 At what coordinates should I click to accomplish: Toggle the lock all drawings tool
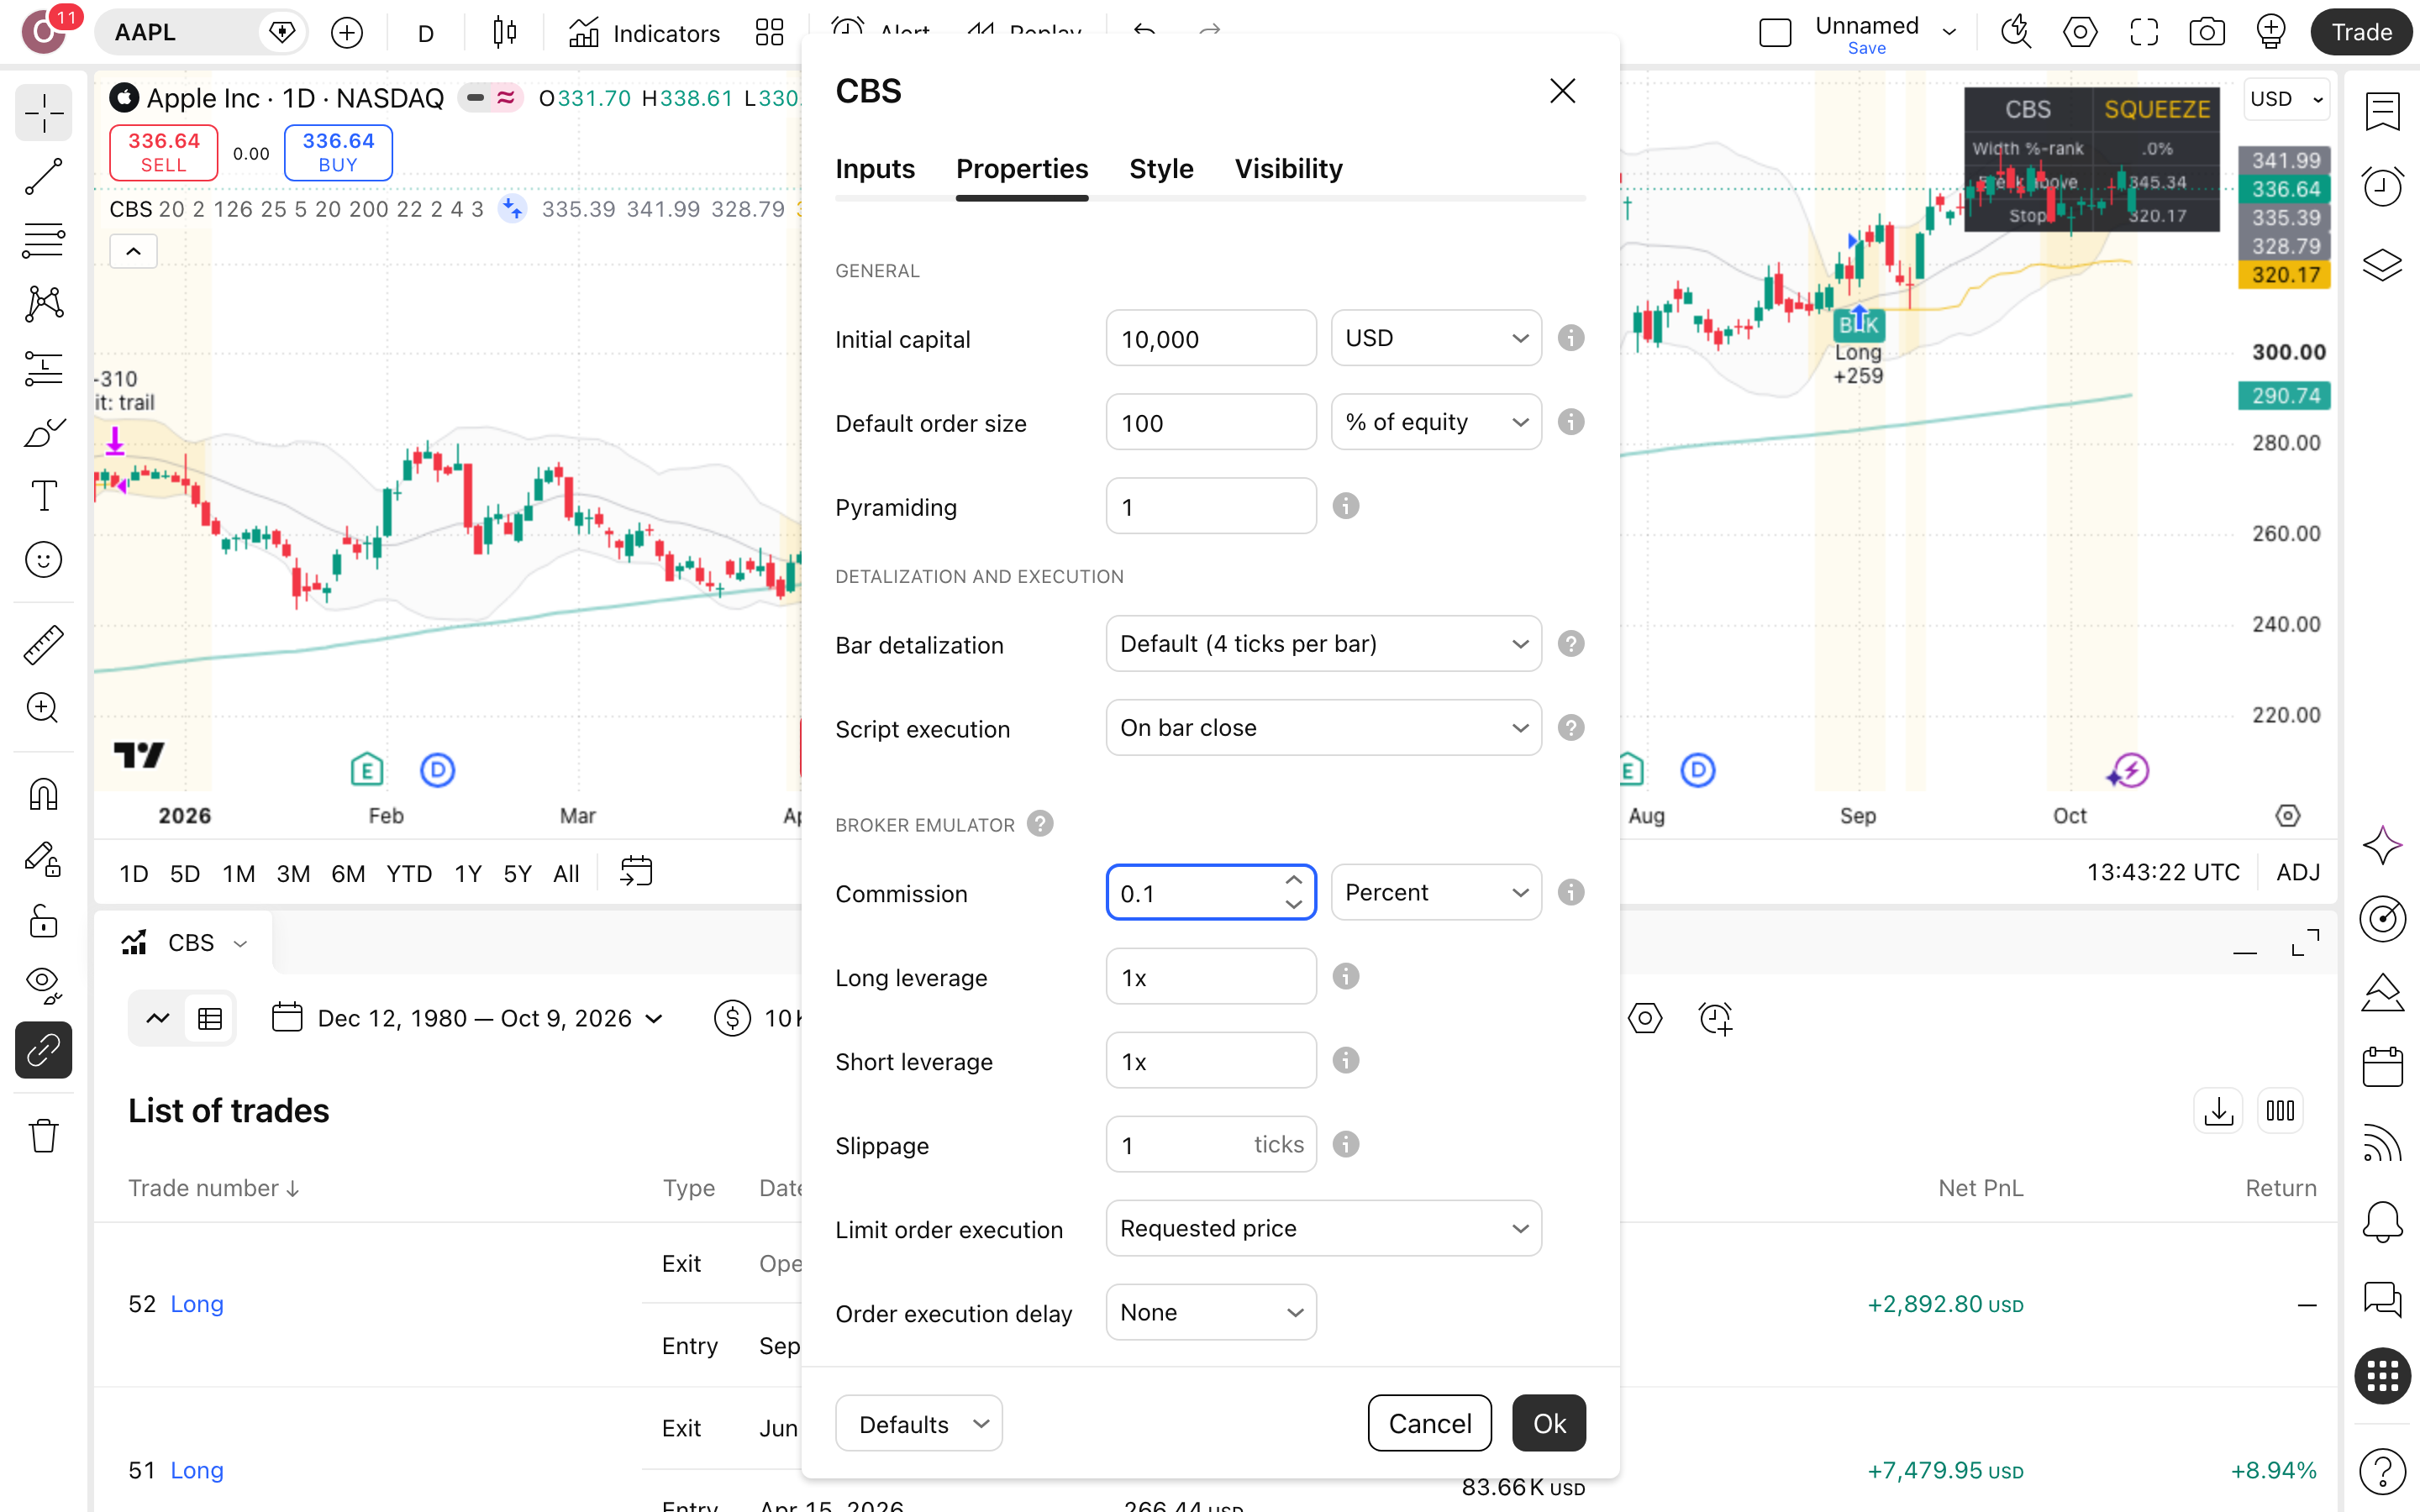(43, 922)
